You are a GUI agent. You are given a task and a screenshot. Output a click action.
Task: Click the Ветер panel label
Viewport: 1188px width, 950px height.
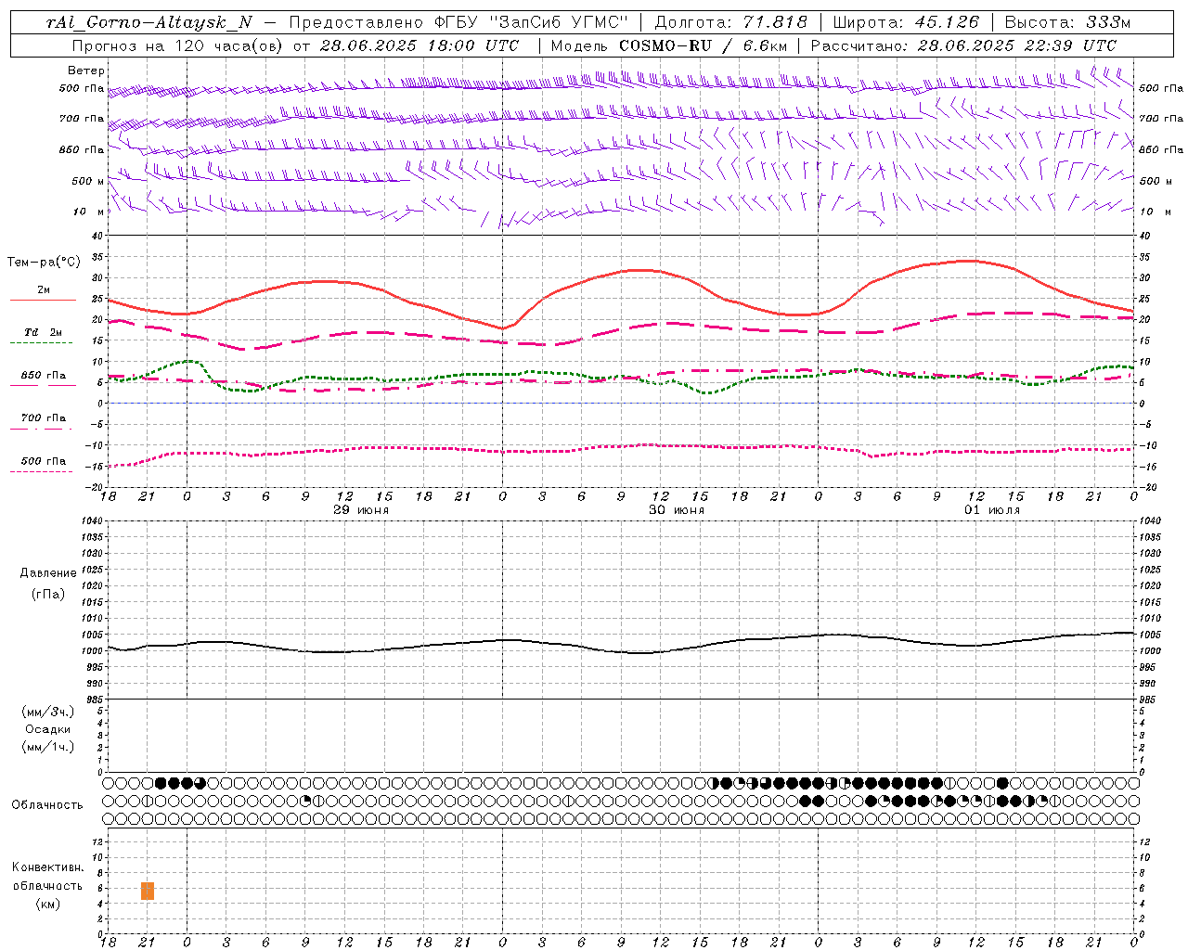[86, 71]
